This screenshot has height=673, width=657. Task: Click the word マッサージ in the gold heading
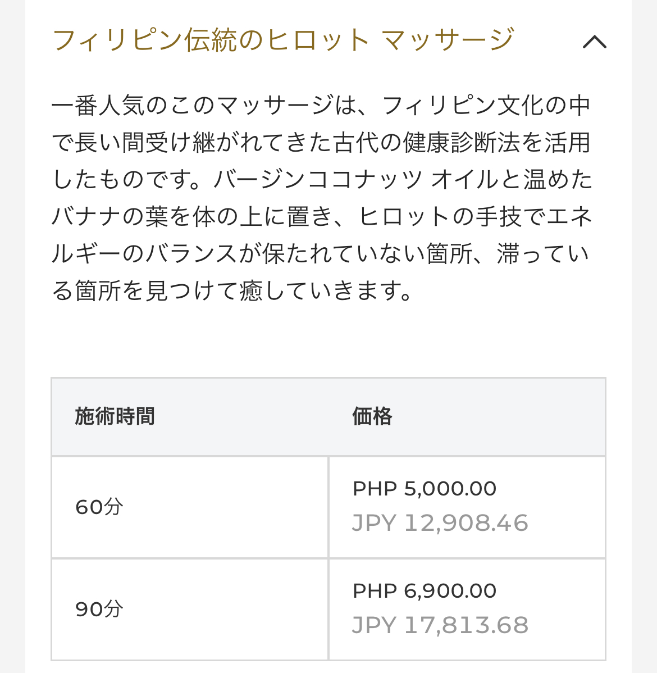pos(448,40)
